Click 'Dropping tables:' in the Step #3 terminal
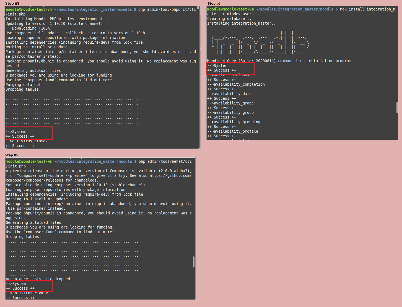 tap(23, 89)
